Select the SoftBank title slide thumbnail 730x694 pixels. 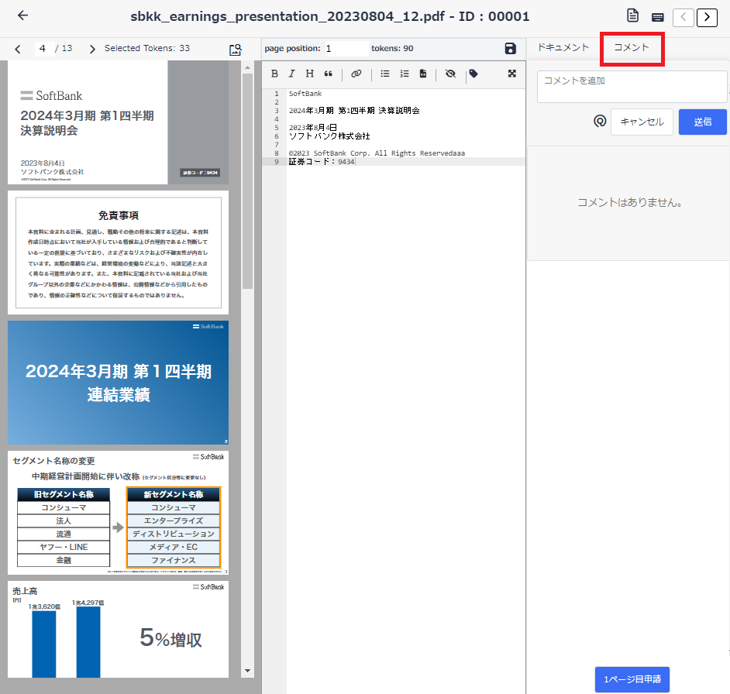pyautogui.click(x=118, y=122)
